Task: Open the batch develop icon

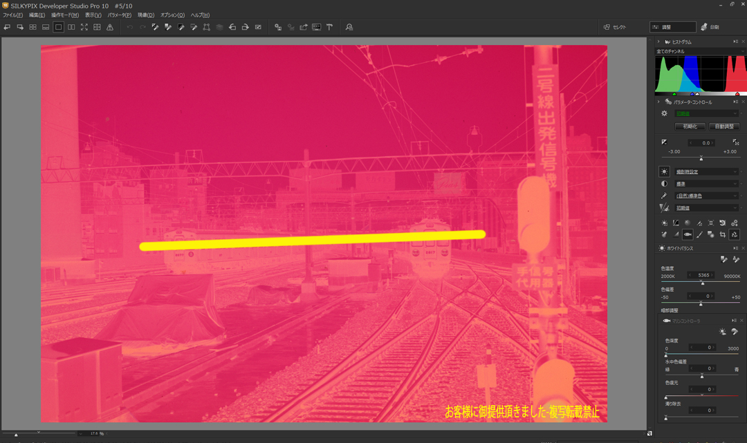Action: click(278, 27)
